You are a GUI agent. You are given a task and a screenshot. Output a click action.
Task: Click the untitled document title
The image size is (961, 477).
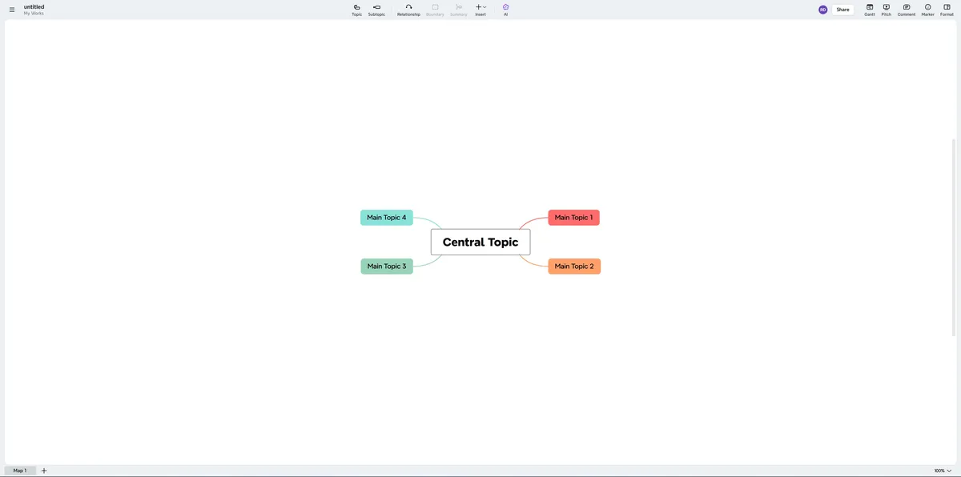34,6
